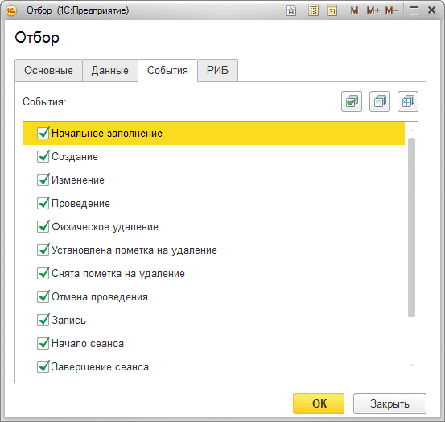
Task: Click the Закрыть button
Action: click(389, 403)
